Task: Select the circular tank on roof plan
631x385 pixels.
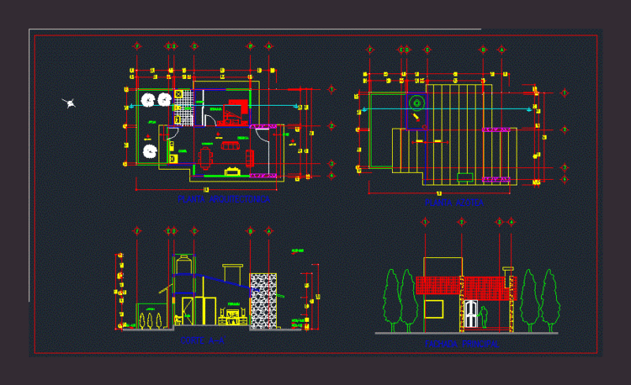Action: coord(417,103)
